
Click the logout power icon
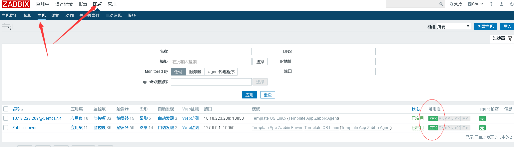point(512,4)
